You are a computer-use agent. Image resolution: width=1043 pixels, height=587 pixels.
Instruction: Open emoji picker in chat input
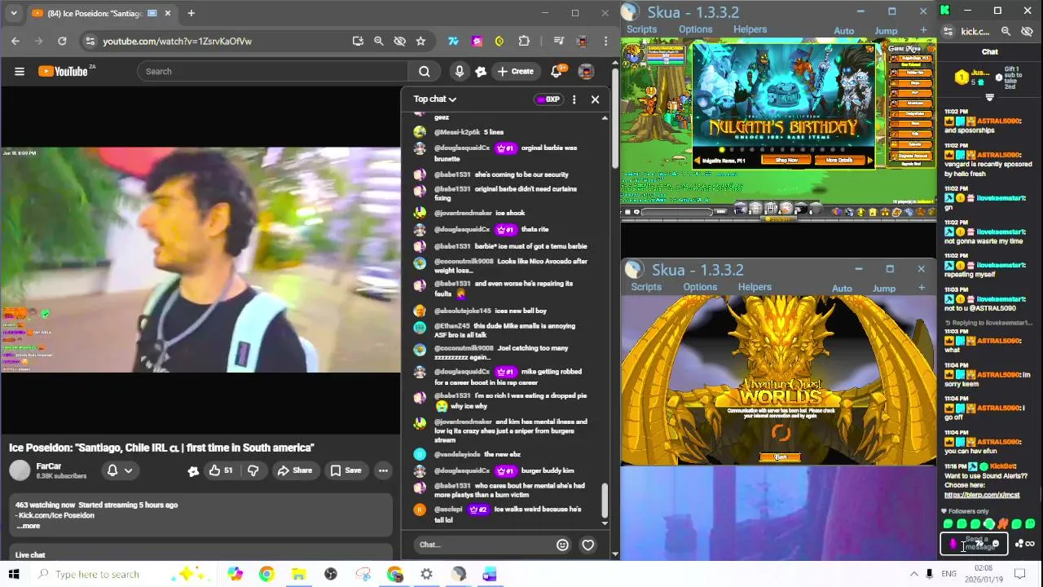(562, 545)
